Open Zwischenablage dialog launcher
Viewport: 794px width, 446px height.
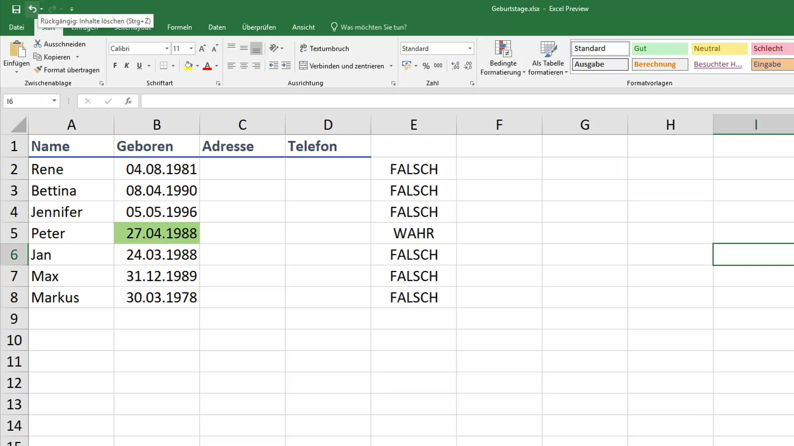point(102,83)
